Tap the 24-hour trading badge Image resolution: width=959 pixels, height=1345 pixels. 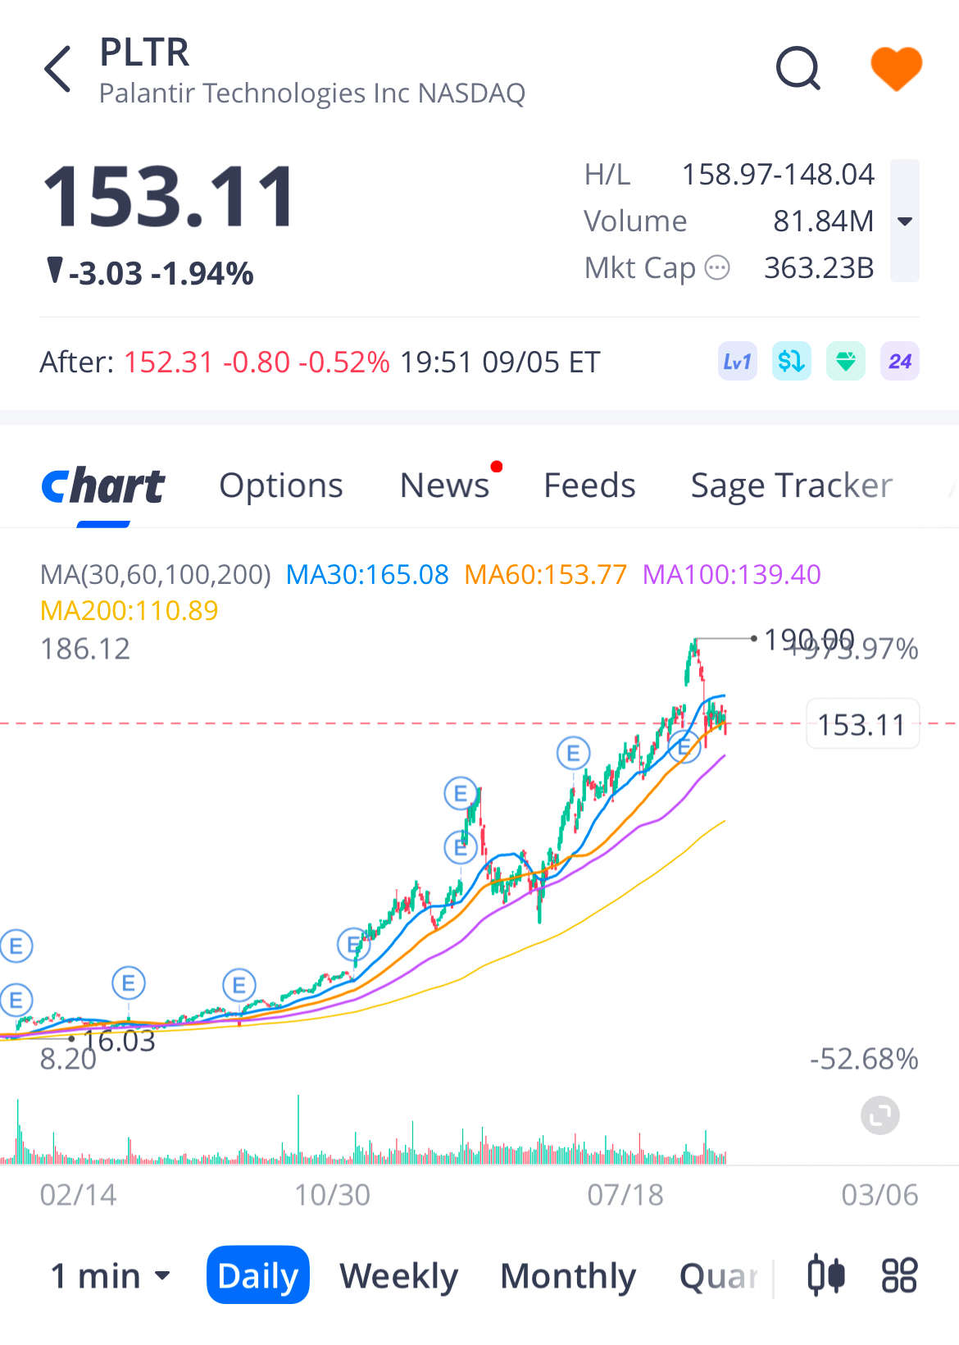(x=899, y=362)
